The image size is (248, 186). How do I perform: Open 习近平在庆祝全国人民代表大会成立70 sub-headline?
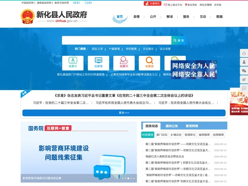click(x=124, y=103)
